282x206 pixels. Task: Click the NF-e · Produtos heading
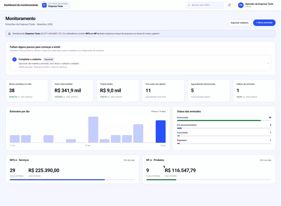click(155, 160)
